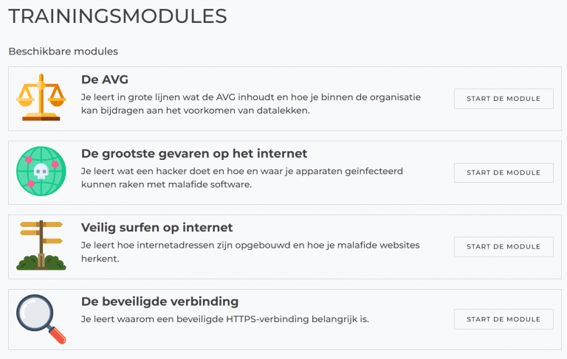Click the De AVG description about datalekken
This screenshot has width=567, height=359.
[x=251, y=104]
